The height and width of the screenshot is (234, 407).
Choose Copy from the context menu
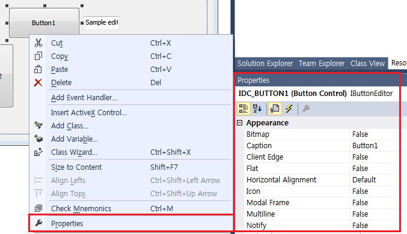(131, 56)
